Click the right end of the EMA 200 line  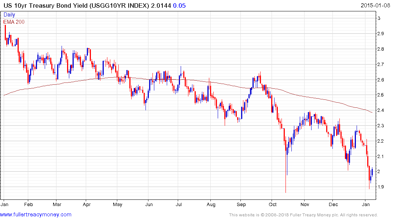[x=372, y=113]
